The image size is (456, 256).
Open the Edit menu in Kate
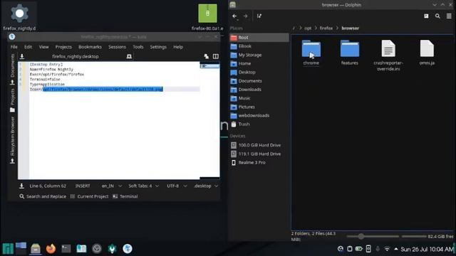click(x=28, y=47)
